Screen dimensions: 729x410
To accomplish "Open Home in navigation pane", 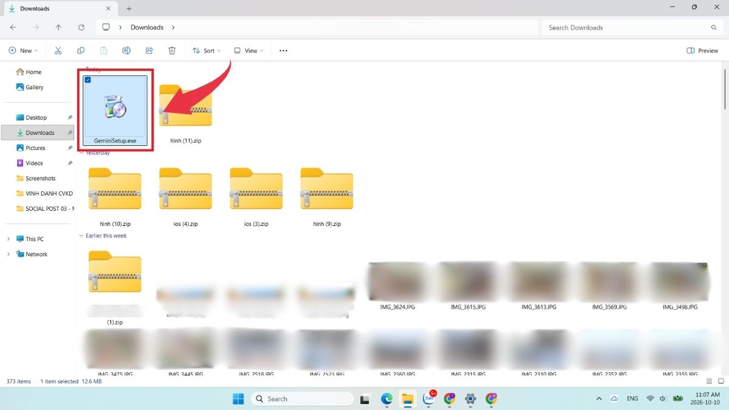I will click(x=29, y=72).
